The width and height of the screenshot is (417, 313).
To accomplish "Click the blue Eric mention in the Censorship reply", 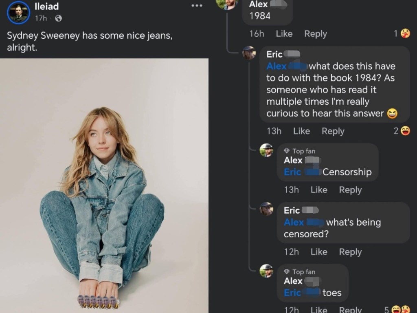I will 292,172.
